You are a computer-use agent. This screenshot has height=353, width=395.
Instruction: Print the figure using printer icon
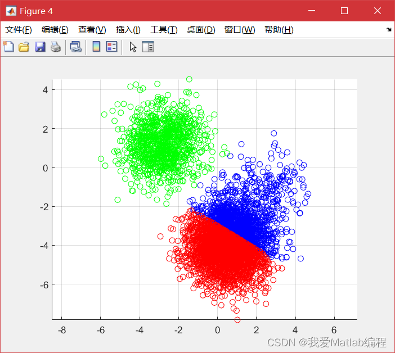point(55,47)
